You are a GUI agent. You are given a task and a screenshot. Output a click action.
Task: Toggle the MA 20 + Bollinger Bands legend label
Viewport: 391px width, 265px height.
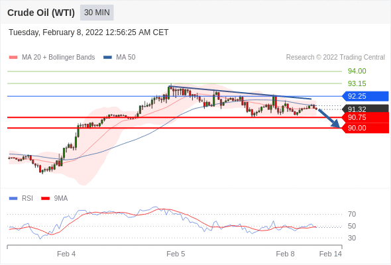pos(58,58)
